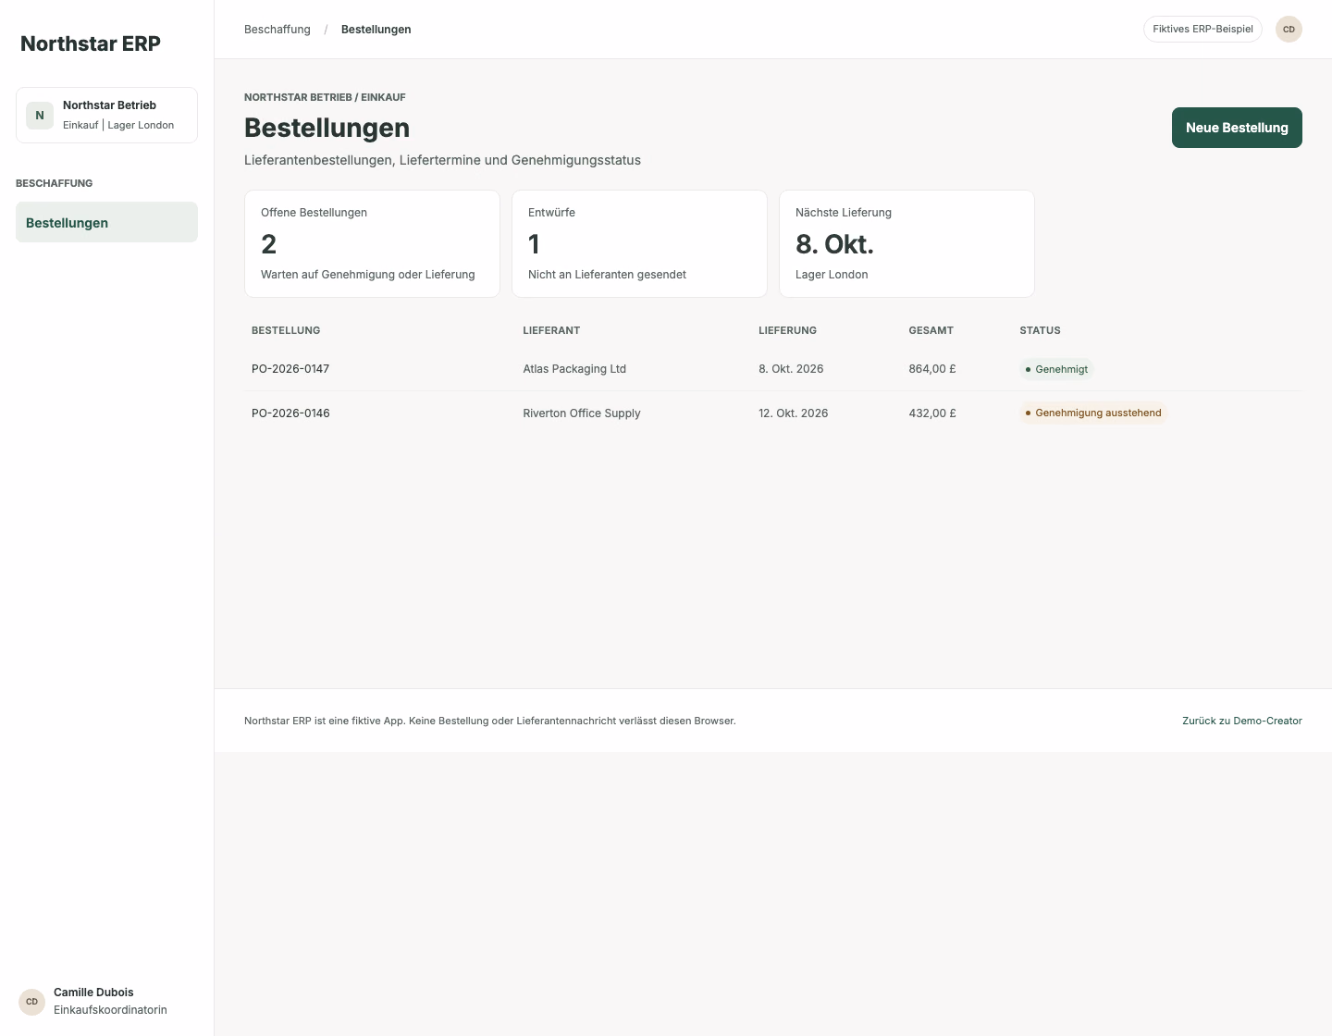Open the Entwürfe summary card

tap(639, 243)
